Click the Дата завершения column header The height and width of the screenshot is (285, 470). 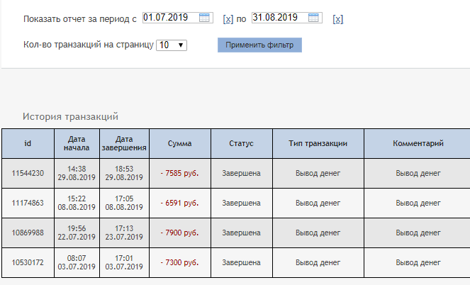tap(124, 143)
